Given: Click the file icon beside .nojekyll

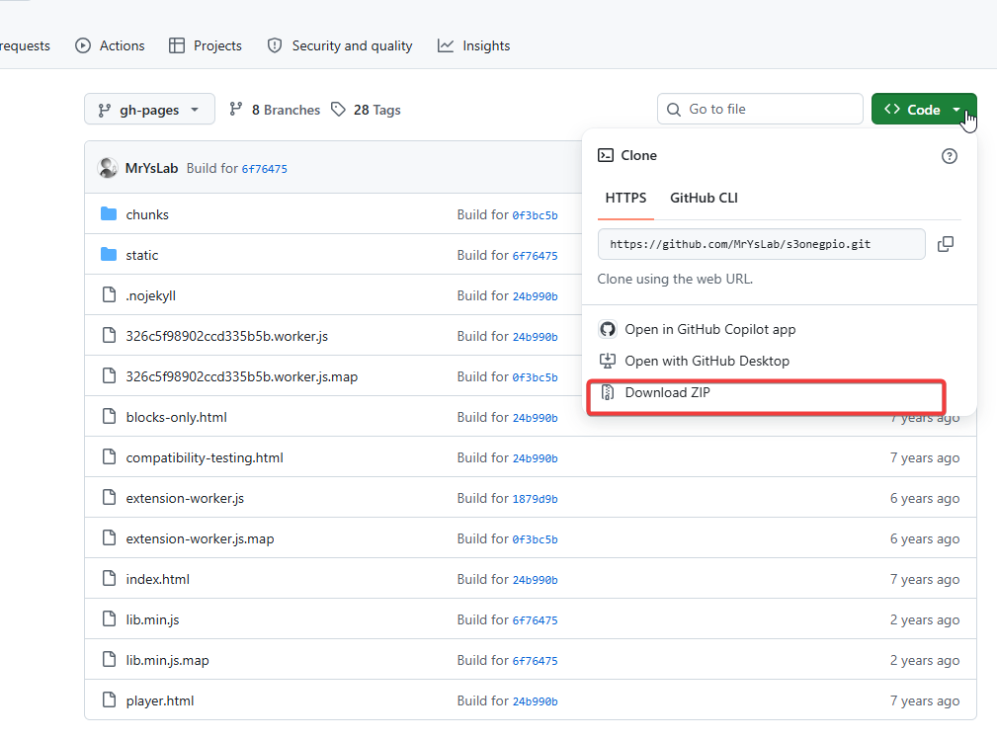Looking at the screenshot, I should [x=110, y=295].
